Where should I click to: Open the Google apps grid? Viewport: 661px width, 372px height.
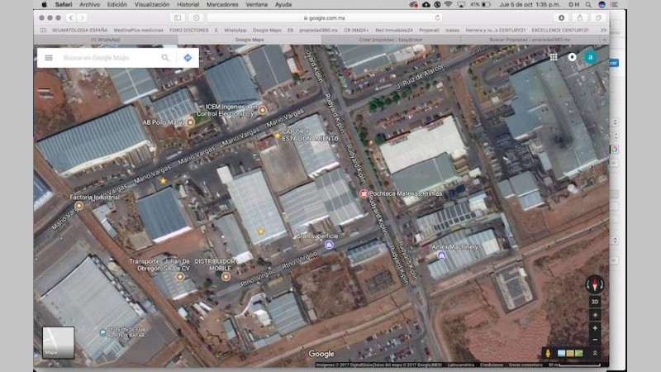pos(554,57)
